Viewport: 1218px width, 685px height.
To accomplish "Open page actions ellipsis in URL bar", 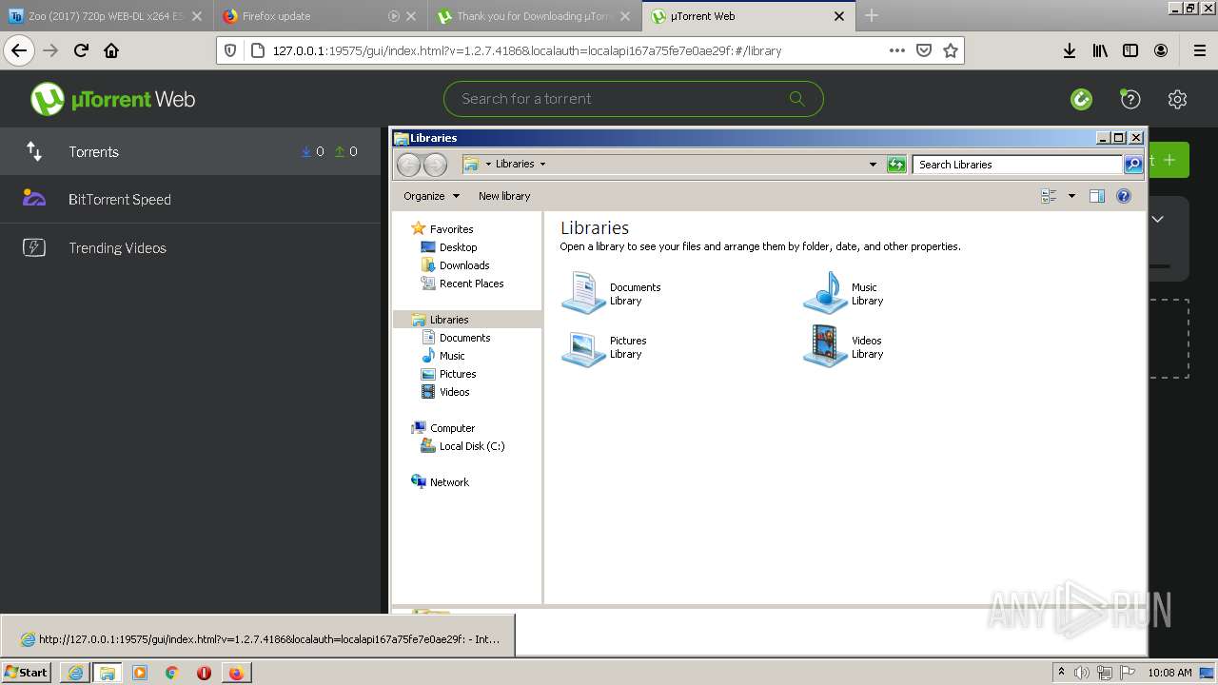I will tap(896, 50).
